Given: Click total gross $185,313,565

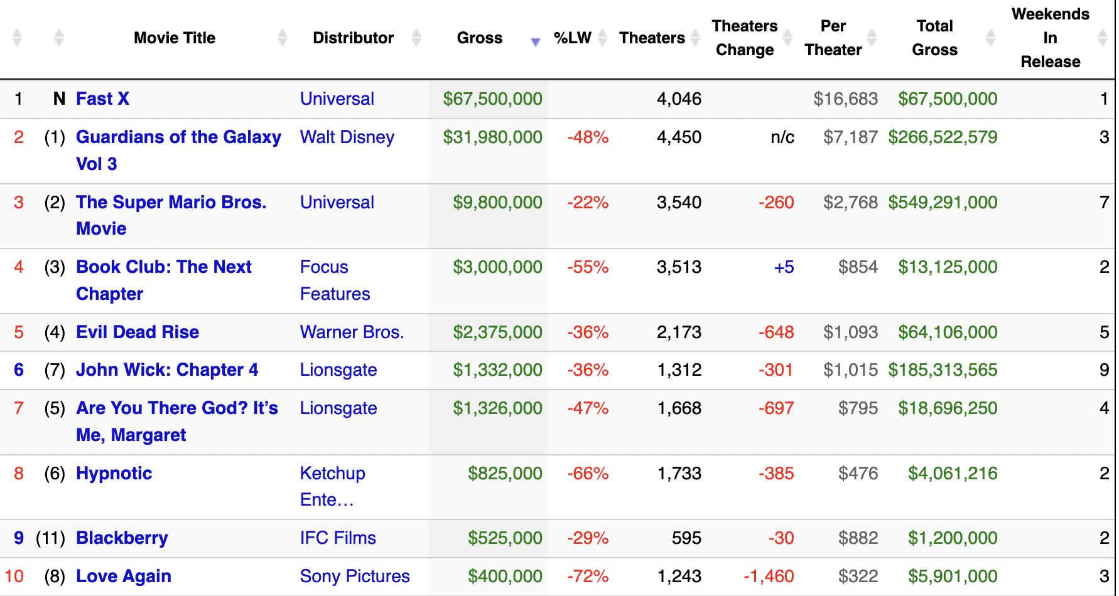Looking at the screenshot, I should (943, 370).
